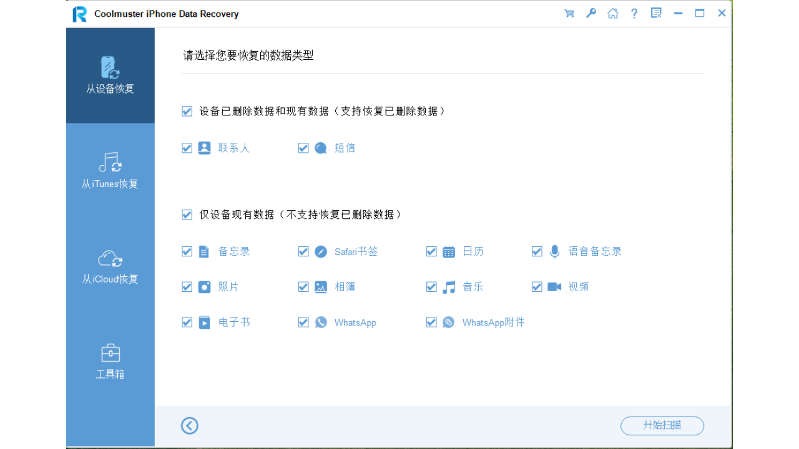Click the WhatsApp附件 entry
Screen dimensions: 799x449
point(493,322)
